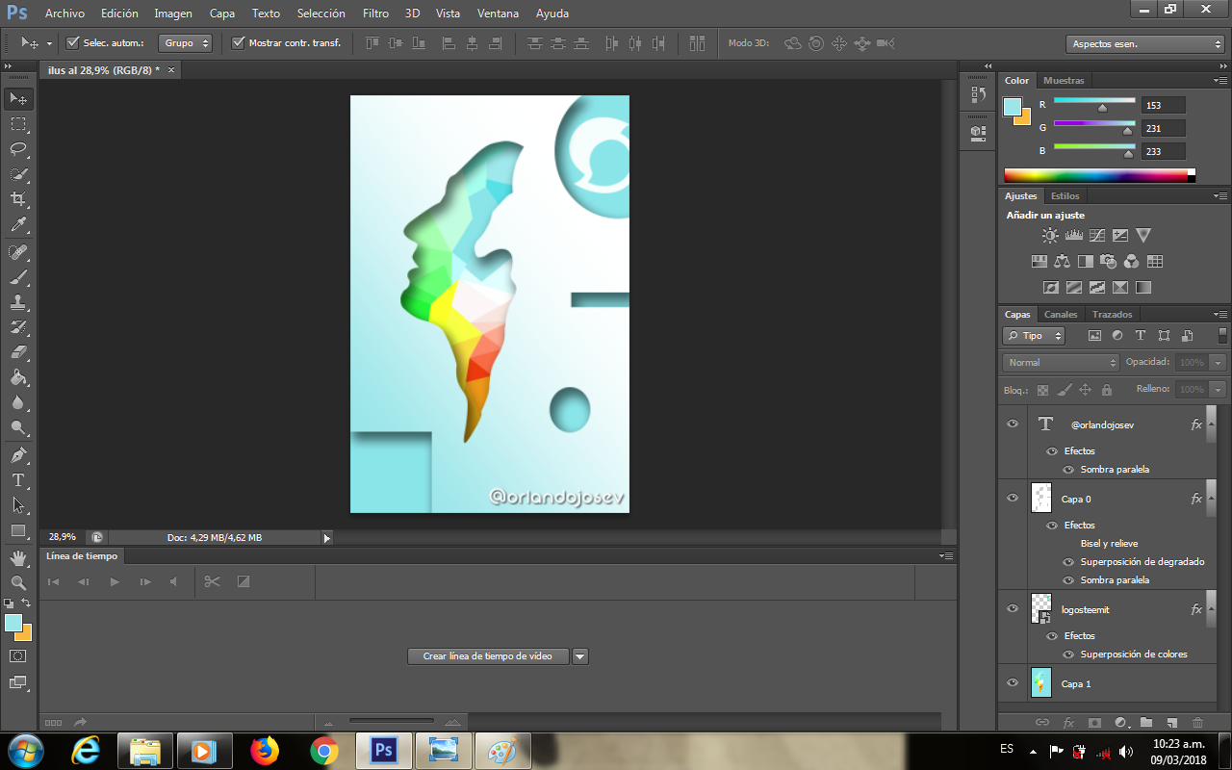Select the Pen tool

coord(18,454)
